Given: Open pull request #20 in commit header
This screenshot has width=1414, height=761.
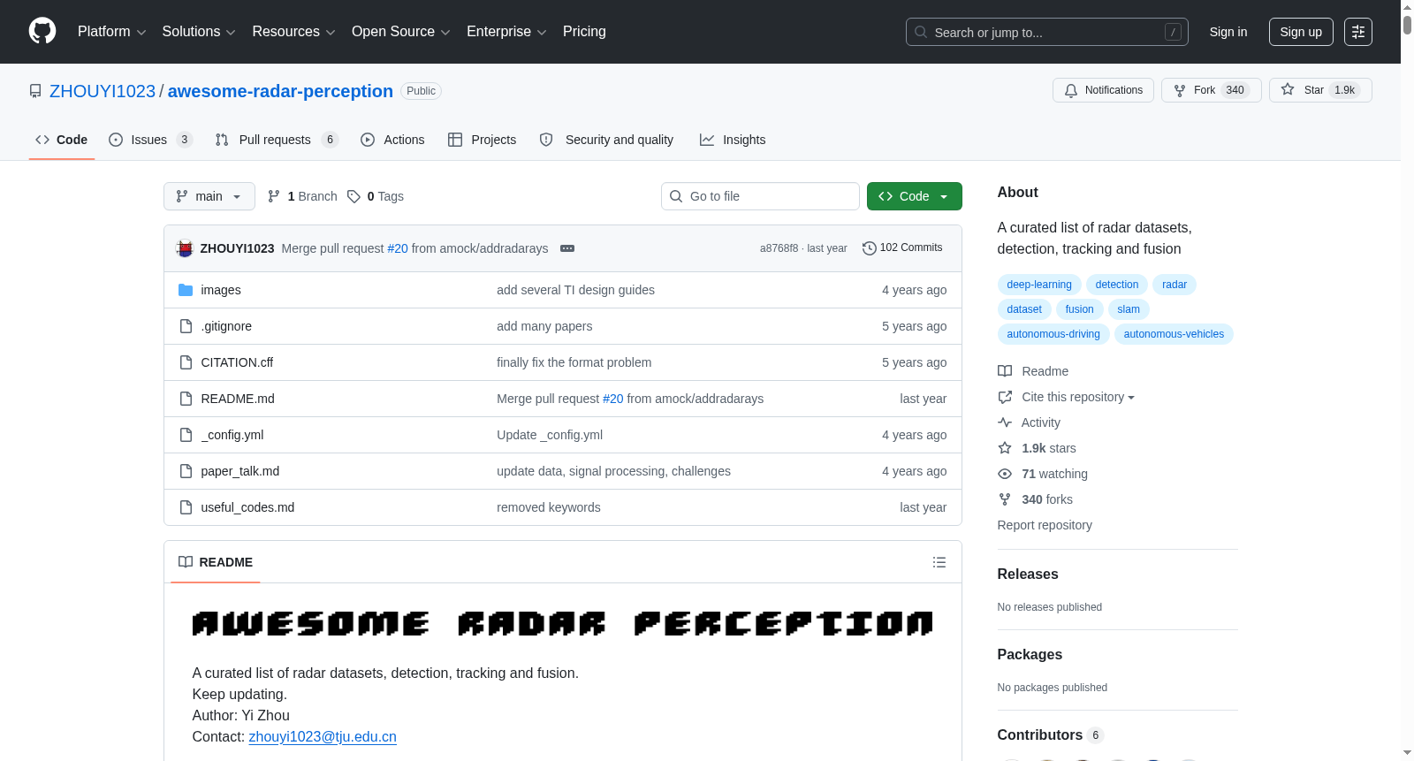Looking at the screenshot, I should [x=398, y=248].
